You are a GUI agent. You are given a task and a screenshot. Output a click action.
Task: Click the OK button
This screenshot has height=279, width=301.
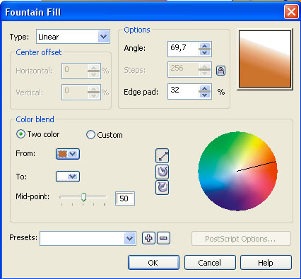[x=153, y=263]
